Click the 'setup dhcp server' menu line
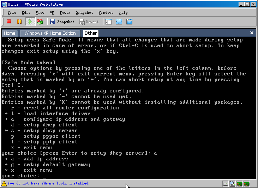258x188 pixels. pos(41,131)
